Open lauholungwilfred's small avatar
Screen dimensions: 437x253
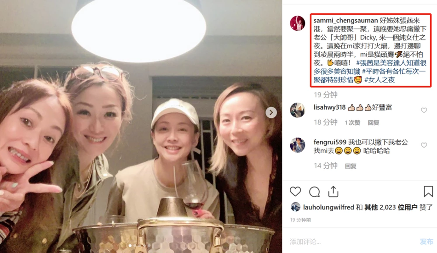click(295, 207)
